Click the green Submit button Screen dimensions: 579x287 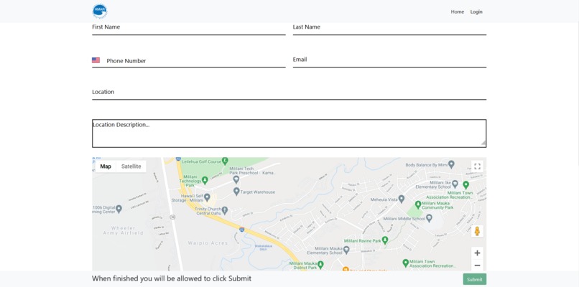coord(475,279)
